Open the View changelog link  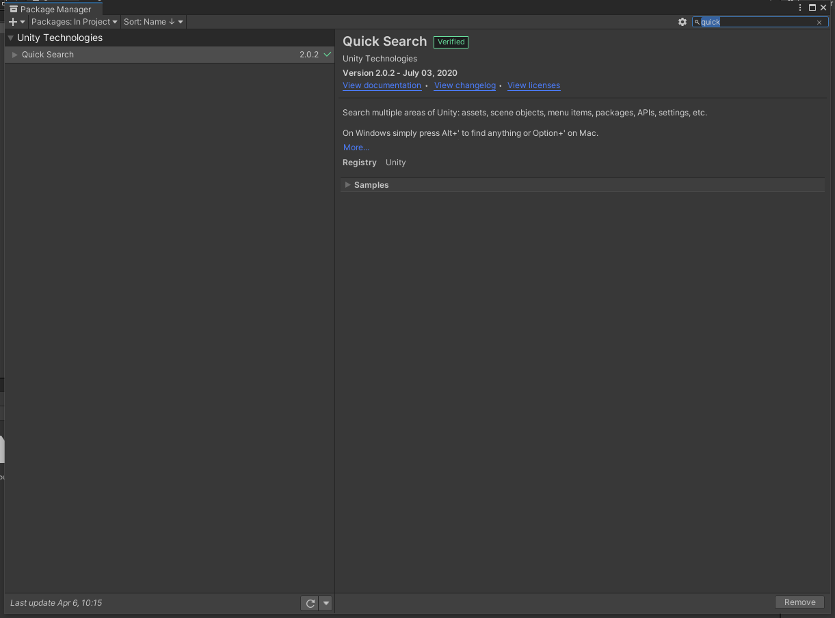465,85
